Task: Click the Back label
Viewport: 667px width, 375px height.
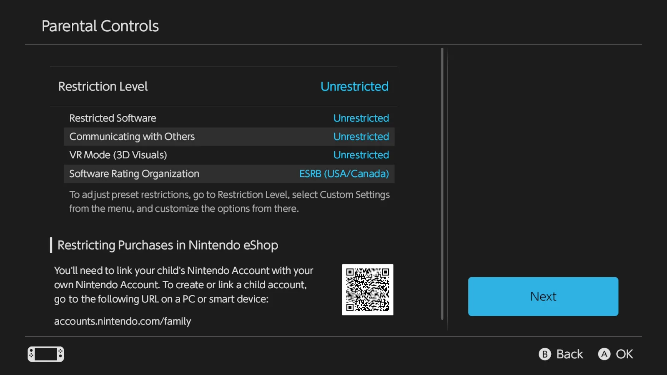Action: tap(569, 354)
